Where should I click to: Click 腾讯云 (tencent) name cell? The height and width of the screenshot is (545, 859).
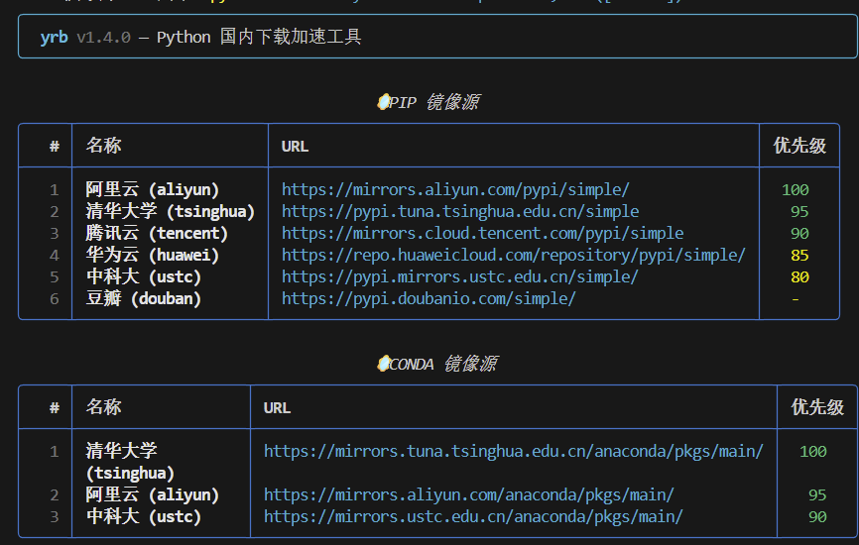(157, 234)
